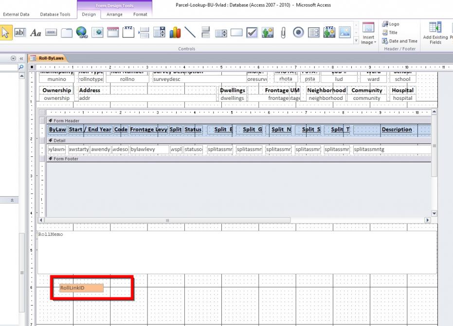Screen dimensions: 453x326
Task: Choose the Select pointer tool
Action: 5,33
